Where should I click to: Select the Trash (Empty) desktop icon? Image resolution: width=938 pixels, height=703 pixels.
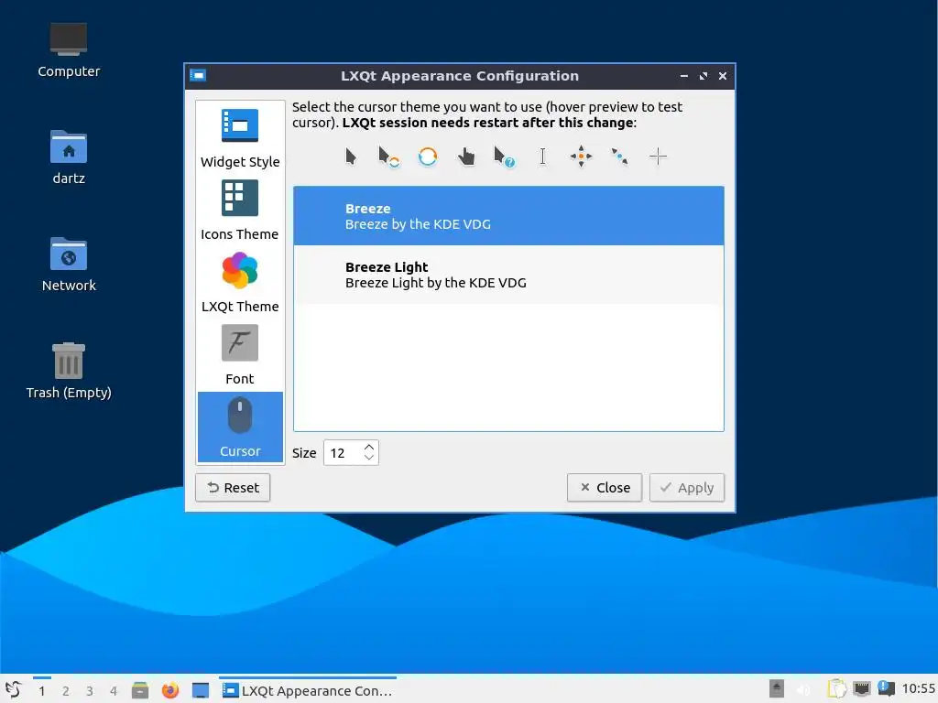coord(69,372)
